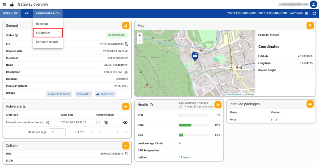Open the OpenStreetMap link
This screenshot has width=319, height=167.
tap(234, 94)
